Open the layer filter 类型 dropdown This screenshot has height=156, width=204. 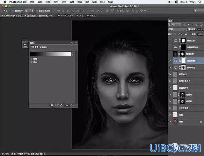pos(175,25)
